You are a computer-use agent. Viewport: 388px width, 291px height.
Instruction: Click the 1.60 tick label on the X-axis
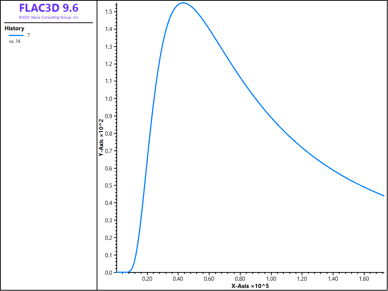click(x=364, y=279)
